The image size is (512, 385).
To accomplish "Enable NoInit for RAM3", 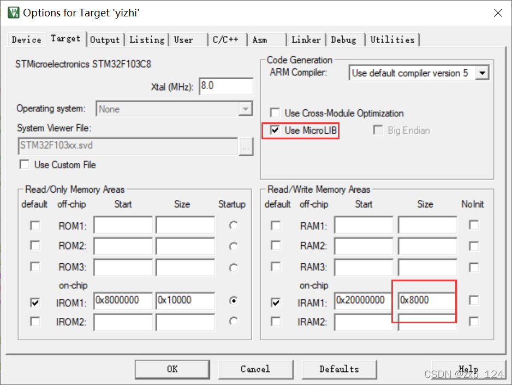I will point(474,268).
